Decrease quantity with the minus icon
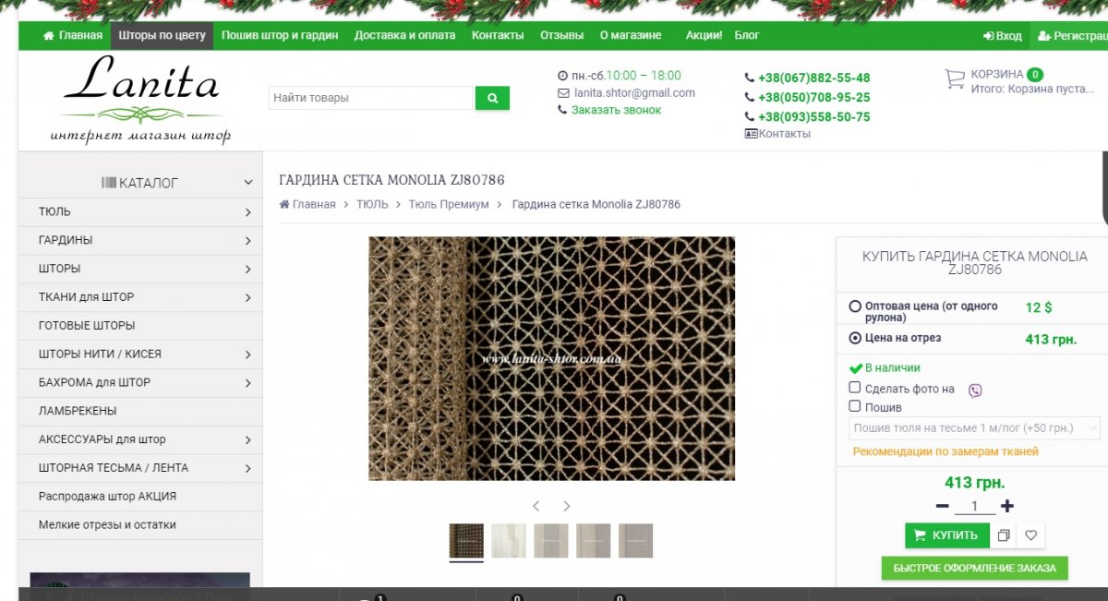This screenshot has height=601, width=1108. click(942, 506)
